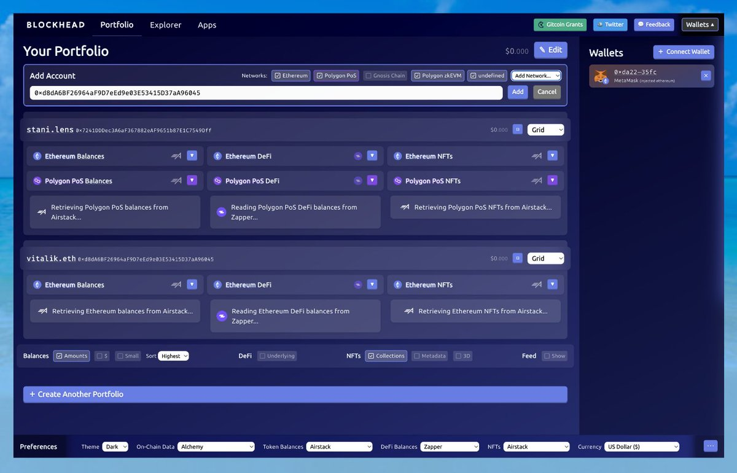Toggle the Polygon PoS network checkbox
The image size is (737, 473).
tap(320, 76)
